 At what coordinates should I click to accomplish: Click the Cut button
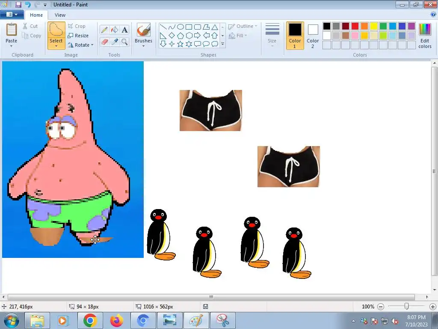30,26
